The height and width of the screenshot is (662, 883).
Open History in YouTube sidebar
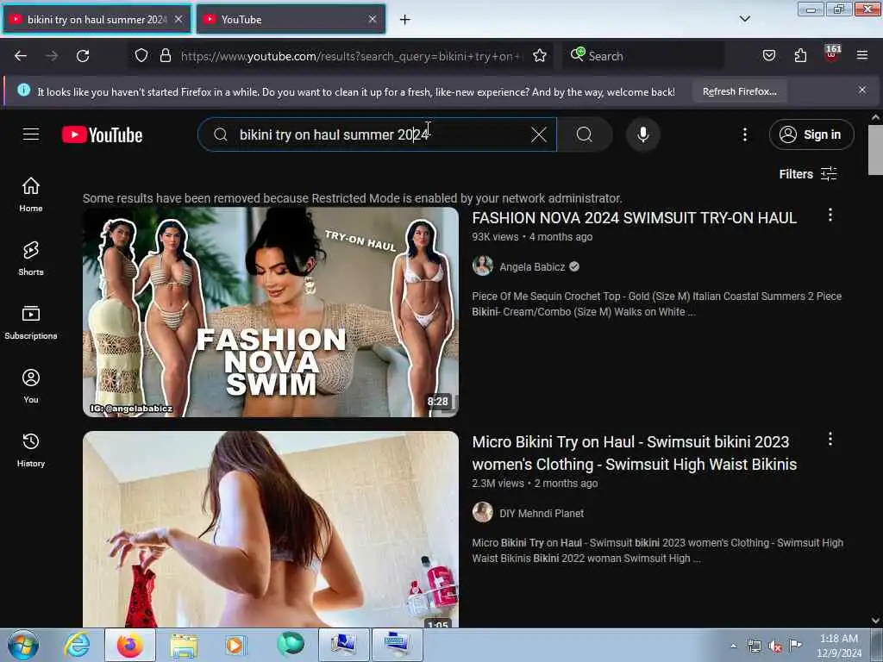[x=31, y=450]
